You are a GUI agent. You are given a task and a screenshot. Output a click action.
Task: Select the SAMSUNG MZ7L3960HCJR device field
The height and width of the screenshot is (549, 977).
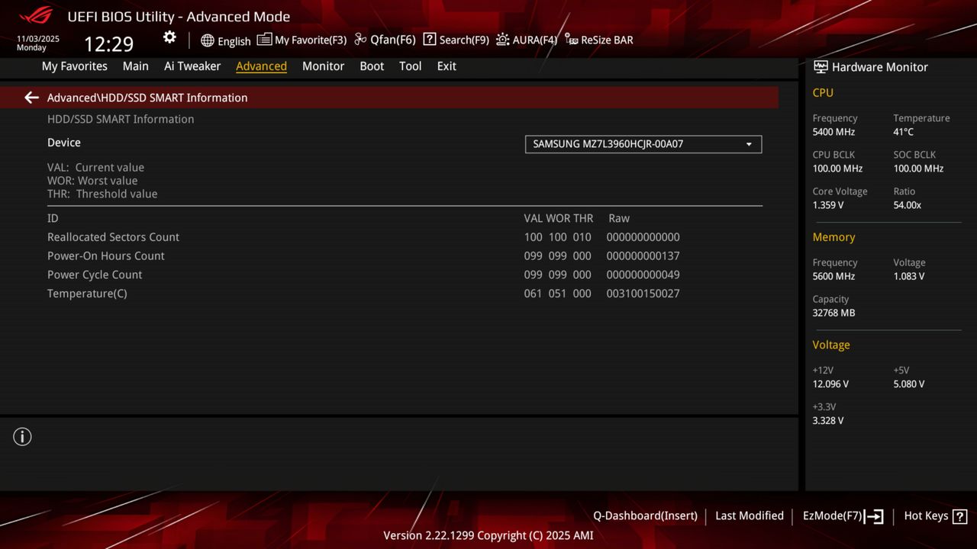pos(643,144)
